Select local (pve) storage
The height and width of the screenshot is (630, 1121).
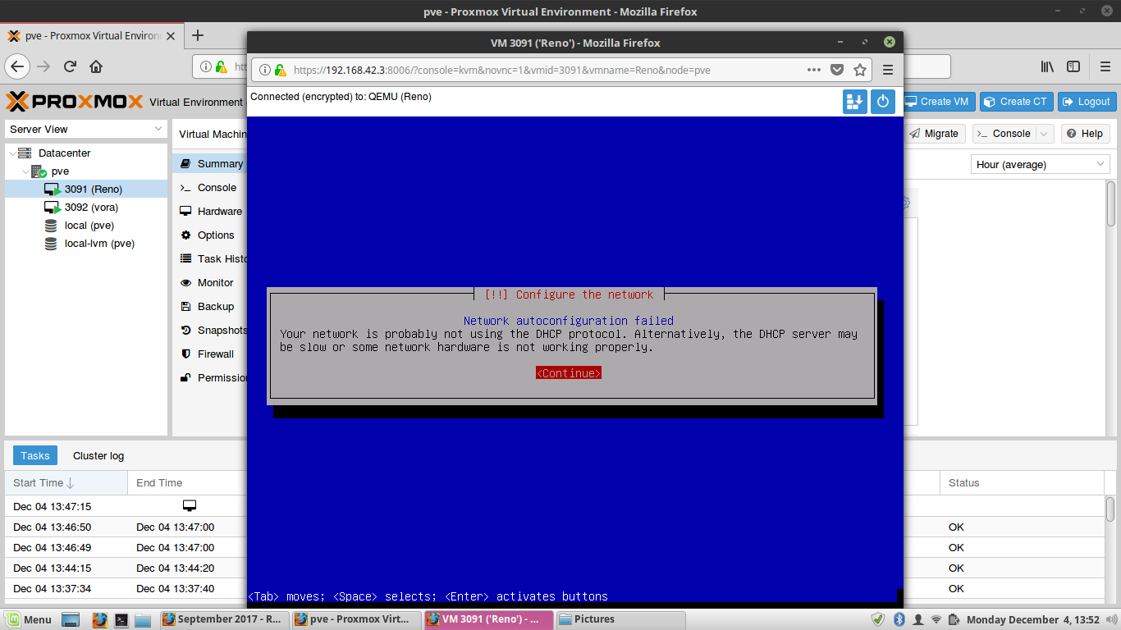86,226
